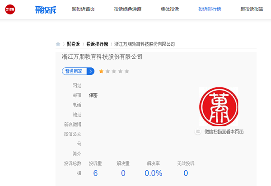The image size is (271, 186).
Task: Open the 聚投诉报告 nav tab
Action: pyautogui.click(x=252, y=9)
